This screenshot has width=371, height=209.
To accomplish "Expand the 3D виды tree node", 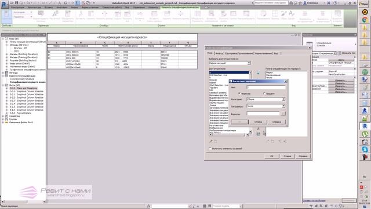I will tap(7, 45).
